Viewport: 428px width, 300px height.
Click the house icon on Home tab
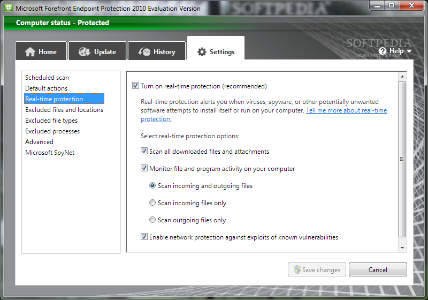(x=30, y=51)
